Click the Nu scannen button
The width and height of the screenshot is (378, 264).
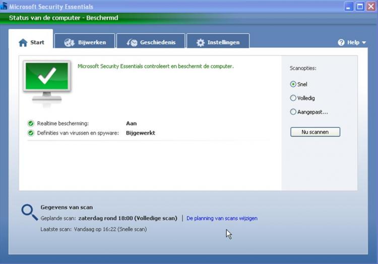click(315, 132)
